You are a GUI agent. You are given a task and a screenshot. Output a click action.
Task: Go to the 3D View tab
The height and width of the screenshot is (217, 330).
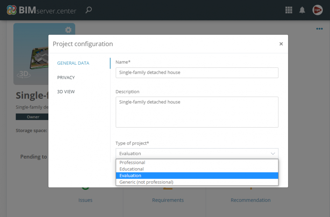click(x=66, y=92)
